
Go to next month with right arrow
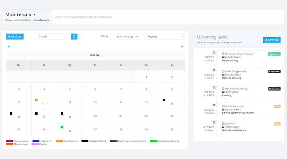point(182,47)
